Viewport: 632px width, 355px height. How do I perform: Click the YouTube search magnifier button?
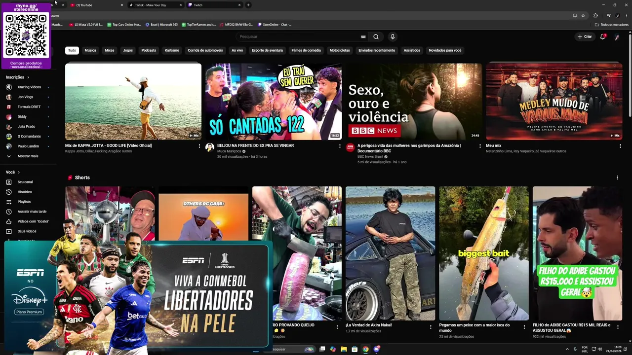click(x=376, y=36)
